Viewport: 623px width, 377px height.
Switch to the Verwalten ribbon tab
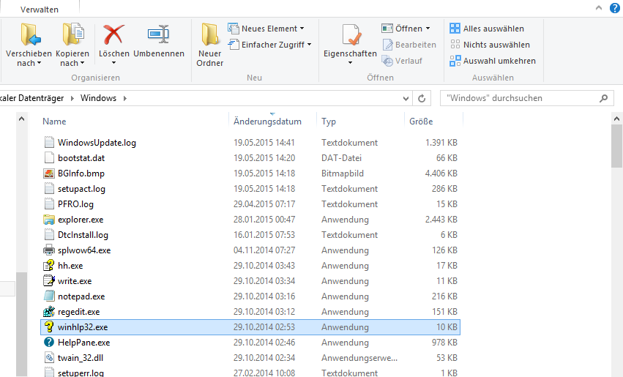coord(40,10)
